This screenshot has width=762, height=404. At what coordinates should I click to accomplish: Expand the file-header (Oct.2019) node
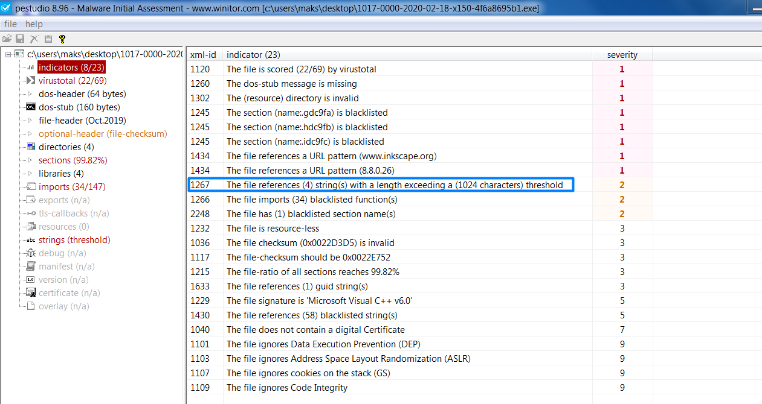(30, 121)
